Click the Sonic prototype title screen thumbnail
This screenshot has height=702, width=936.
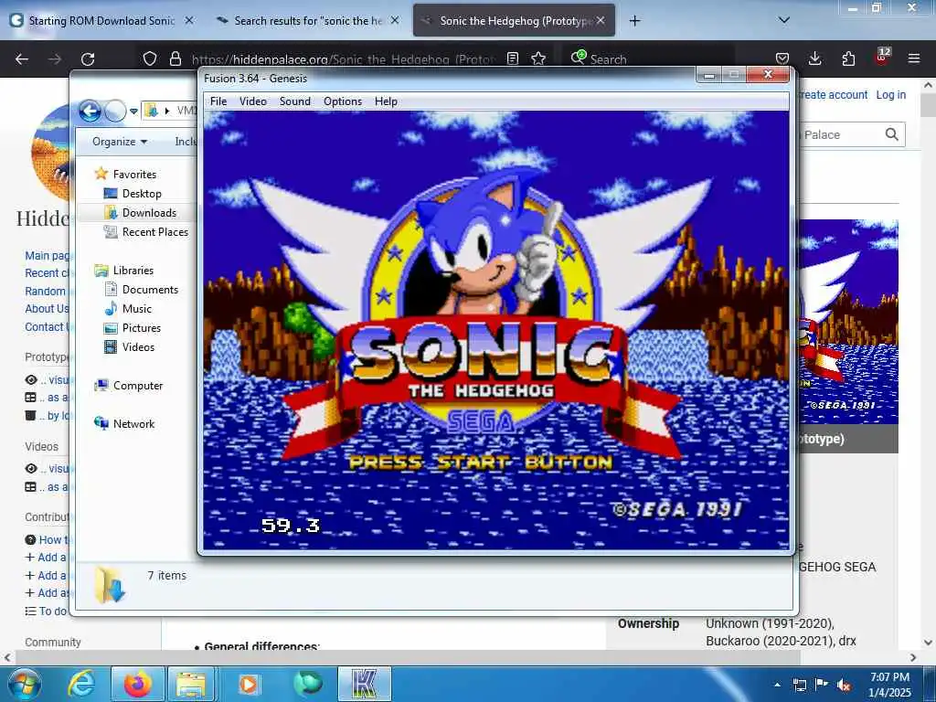[848, 321]
